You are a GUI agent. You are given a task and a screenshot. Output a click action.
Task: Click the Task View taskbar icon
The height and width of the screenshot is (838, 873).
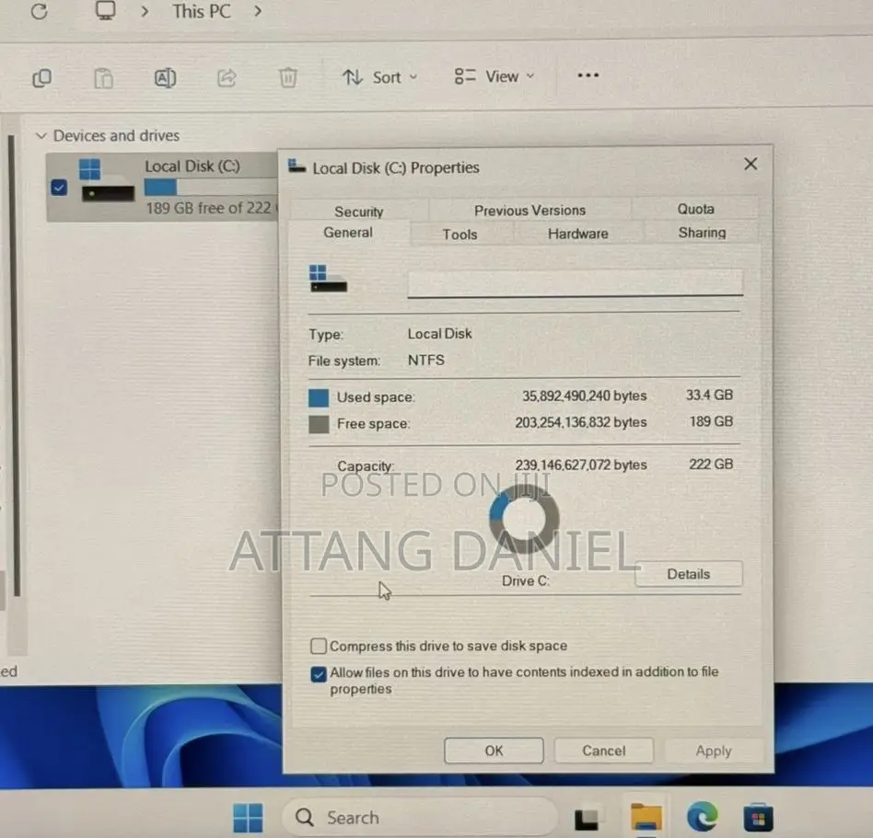tap(587, 819)
